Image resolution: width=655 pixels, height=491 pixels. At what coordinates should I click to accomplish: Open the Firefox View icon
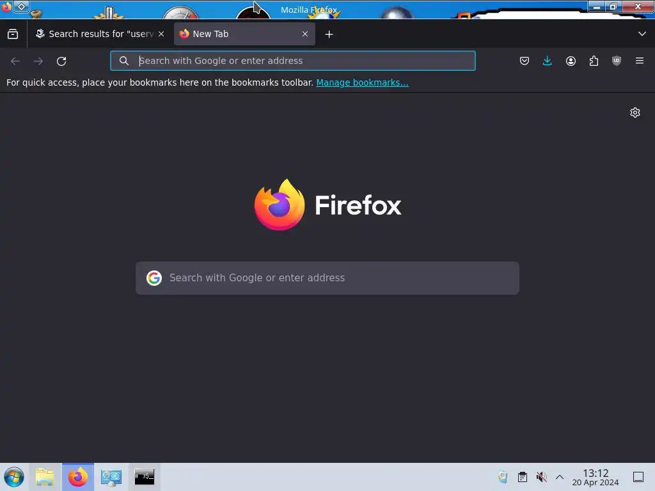[13, 34]
